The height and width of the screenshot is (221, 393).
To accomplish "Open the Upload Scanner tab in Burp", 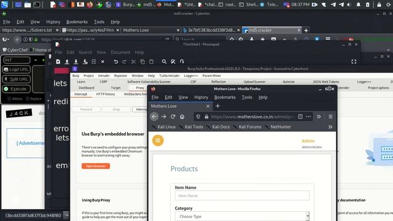I will click(x=254, y=82).
